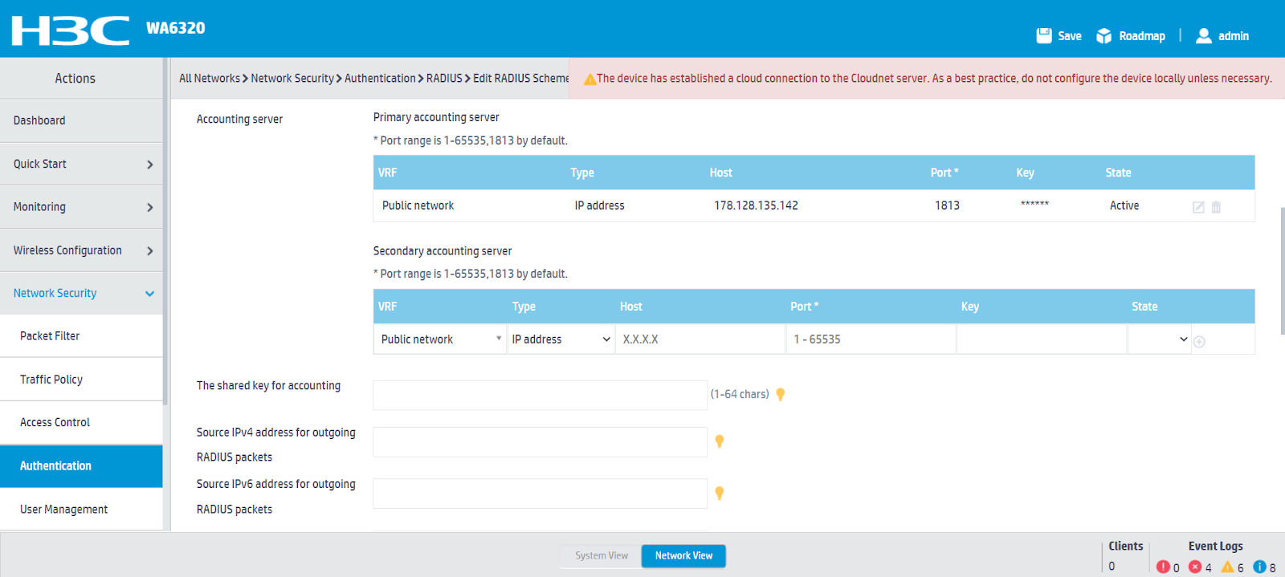This screenshot has height=577, width=1285.
Task: Open the Roadmap cube icon
Action: 1104,36
